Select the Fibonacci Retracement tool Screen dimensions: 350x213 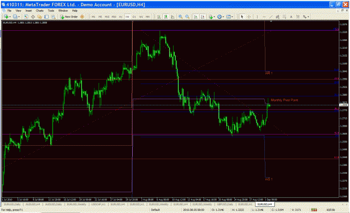coord(284,17)
